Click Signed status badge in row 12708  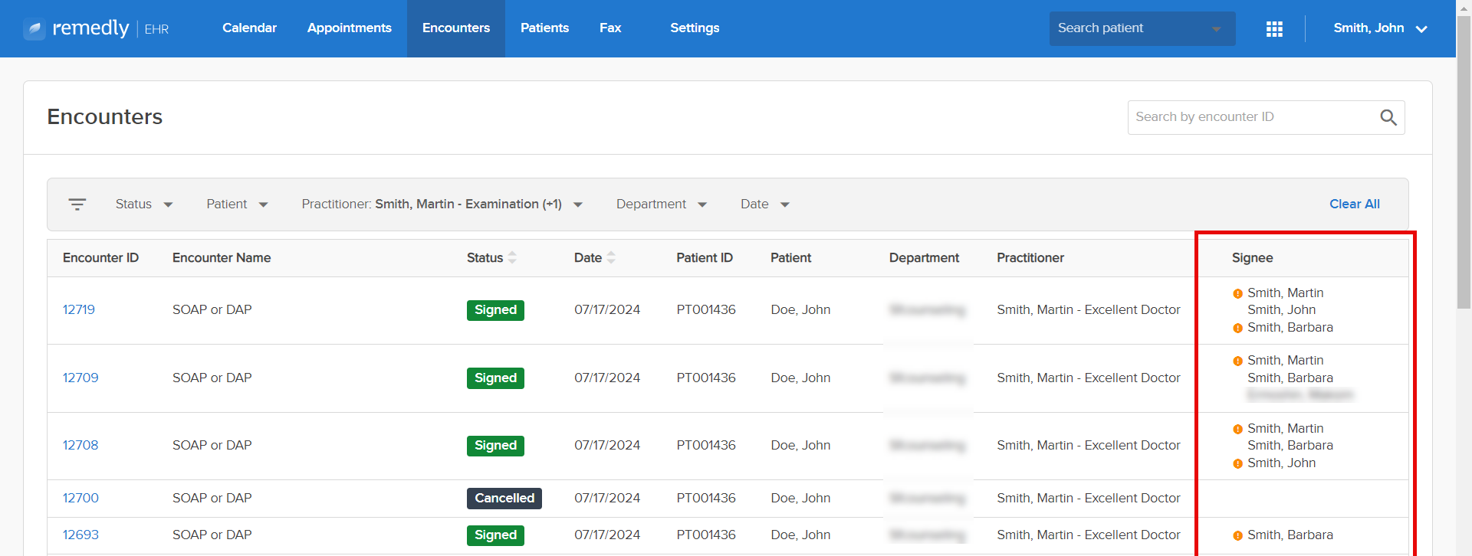495,446
